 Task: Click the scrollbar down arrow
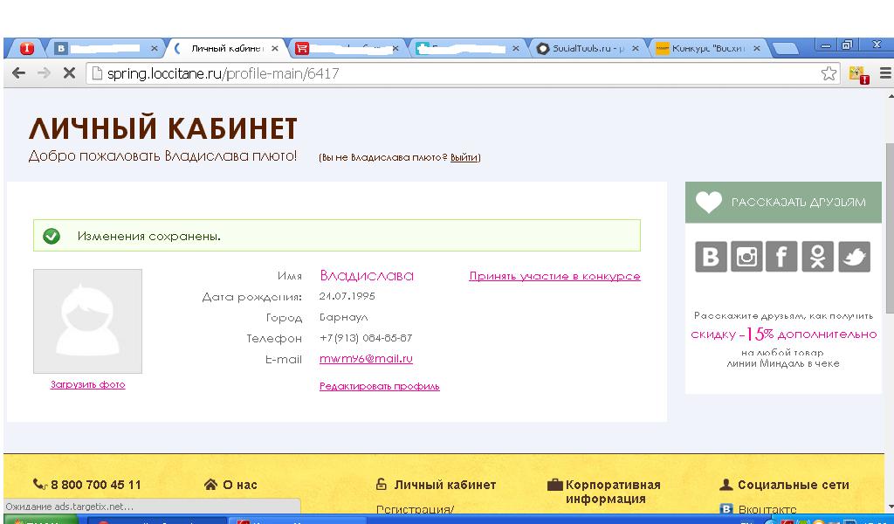[890, 507]
